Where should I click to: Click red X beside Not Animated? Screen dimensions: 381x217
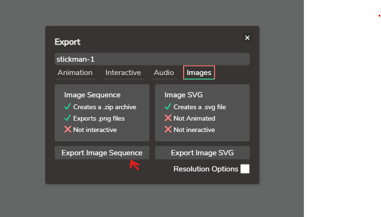168,118
